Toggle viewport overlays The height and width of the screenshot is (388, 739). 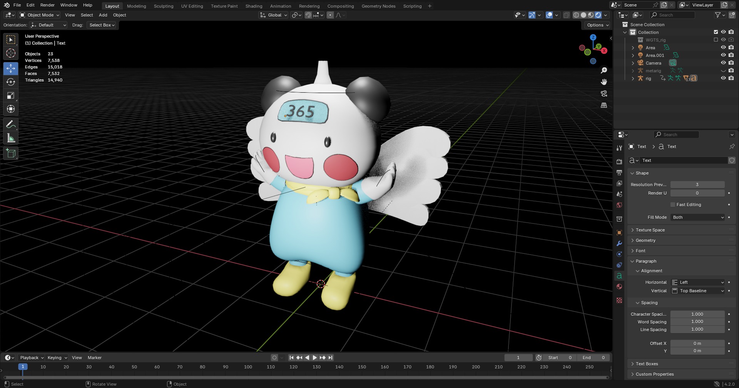click(549, 15)
